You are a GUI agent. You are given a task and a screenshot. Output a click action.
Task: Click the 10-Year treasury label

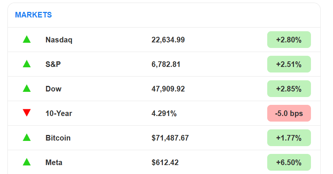click(59, 113)
